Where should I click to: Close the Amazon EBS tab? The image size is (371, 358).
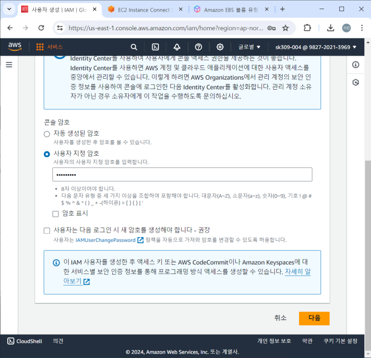coord(267,9)
